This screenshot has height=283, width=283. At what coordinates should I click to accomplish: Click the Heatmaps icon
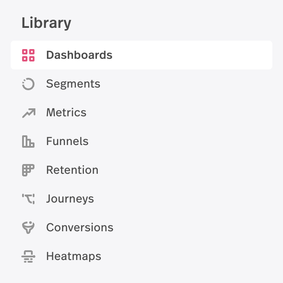coord(28,256)
